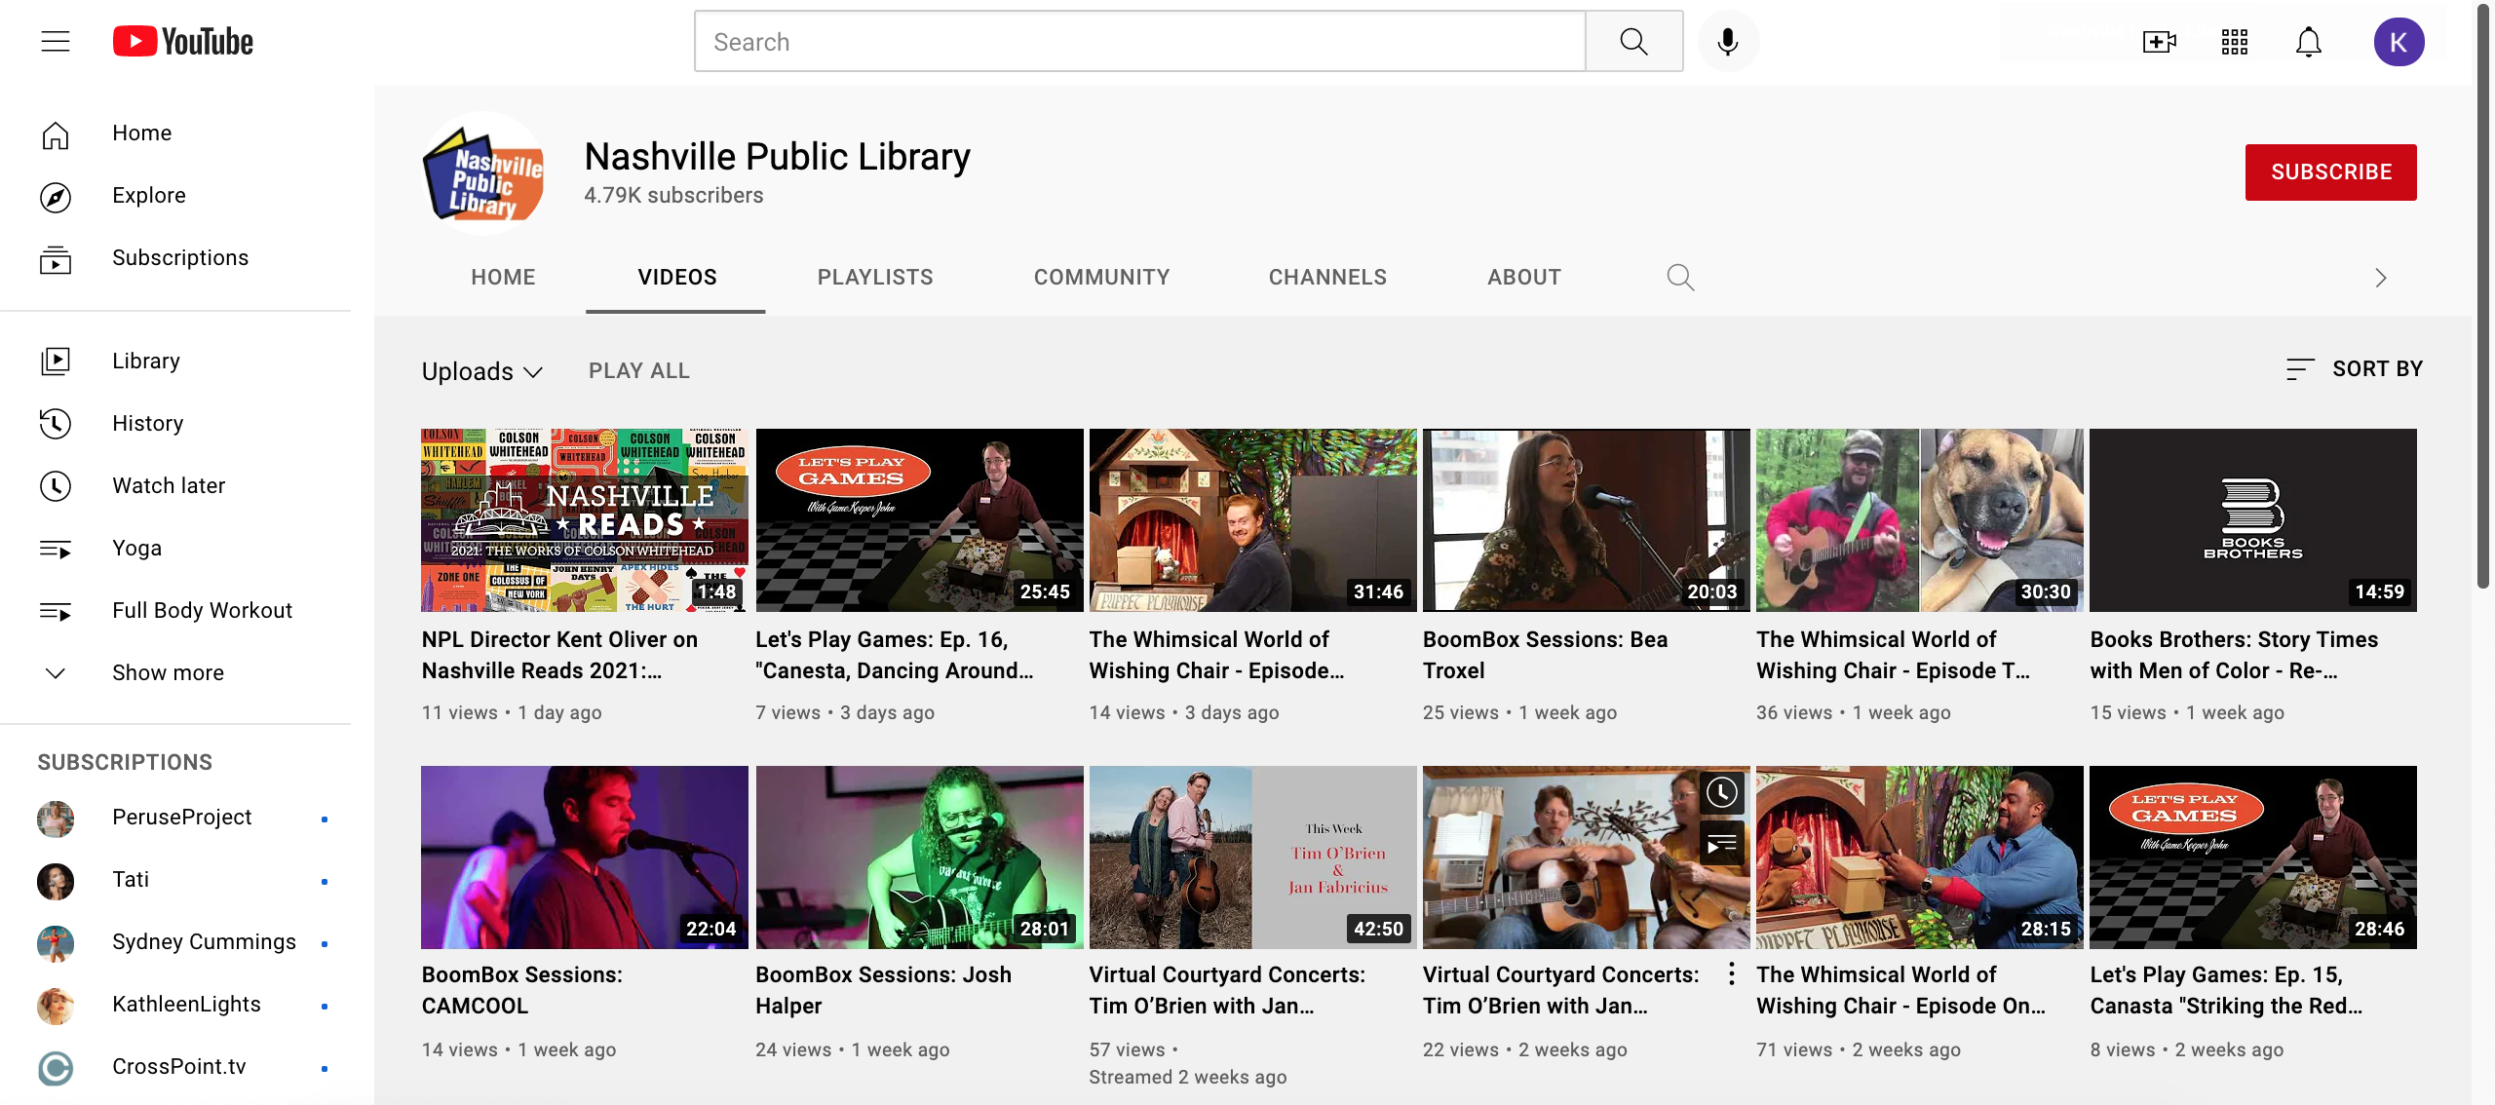Open the Sort By menu

(x=2355, y=369)
